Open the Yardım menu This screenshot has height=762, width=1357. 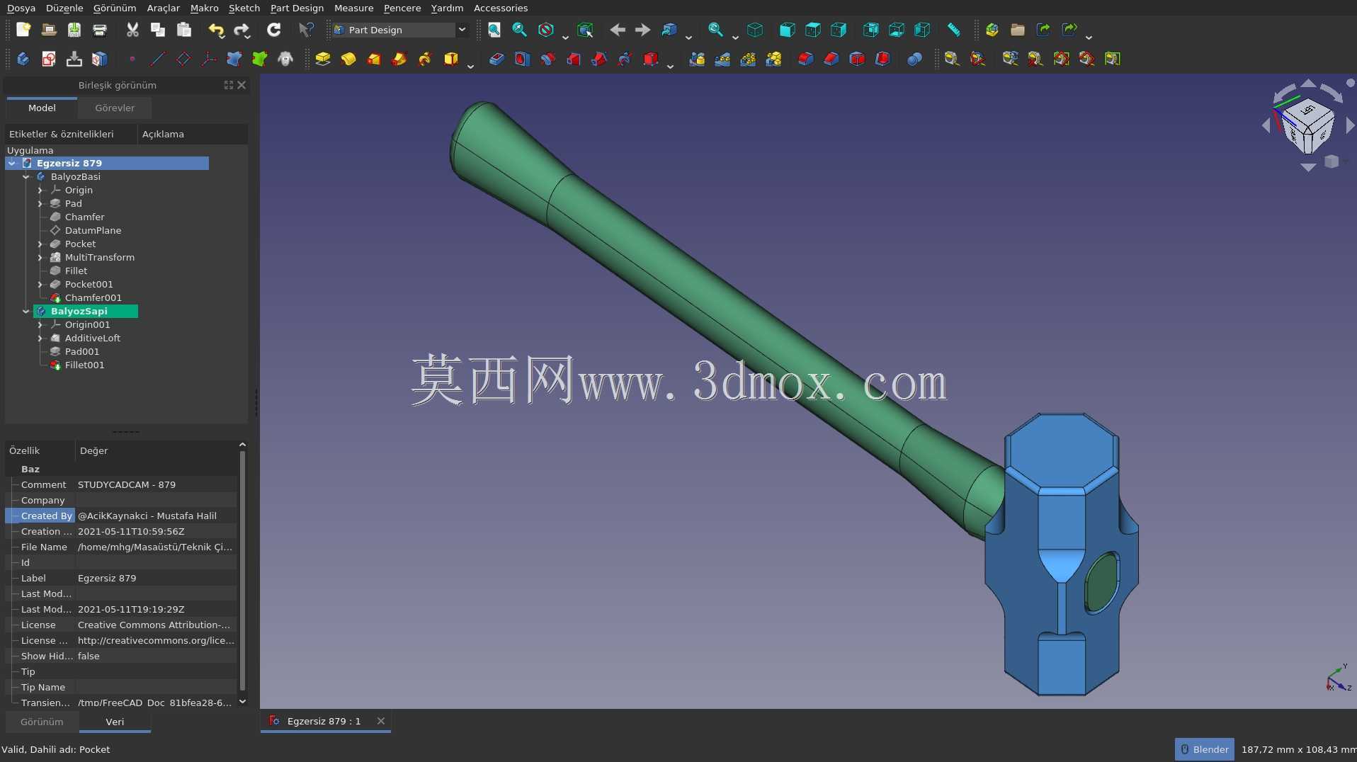[x=447, y=8]
